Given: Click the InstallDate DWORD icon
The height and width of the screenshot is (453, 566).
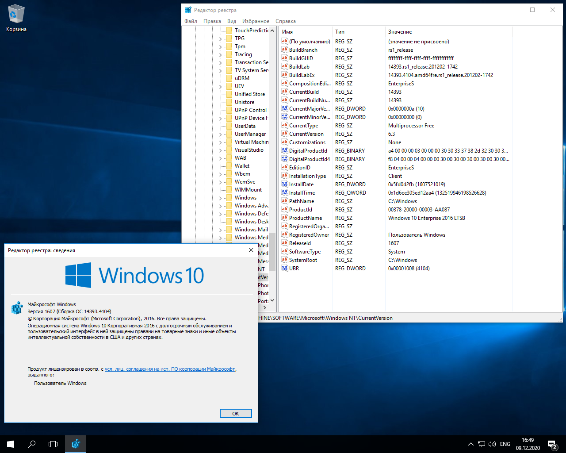Looking at the screenshot, I should tap(285, 184).
